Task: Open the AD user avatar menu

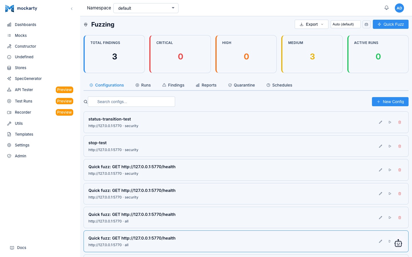Action: [x=399, y=8]
